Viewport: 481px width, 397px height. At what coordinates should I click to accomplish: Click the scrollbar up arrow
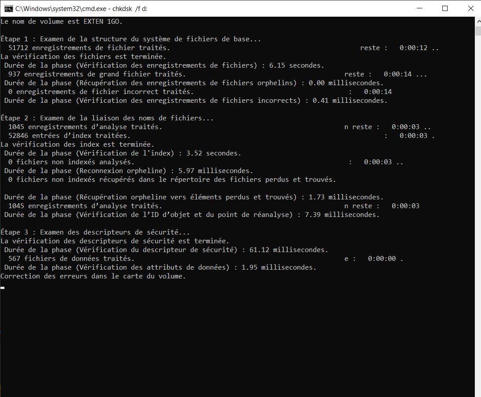click(477, 21)
